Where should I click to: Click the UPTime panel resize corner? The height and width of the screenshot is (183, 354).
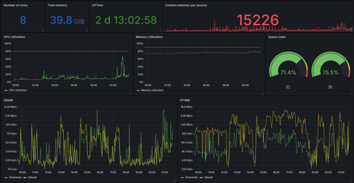(x=161, y=30)
